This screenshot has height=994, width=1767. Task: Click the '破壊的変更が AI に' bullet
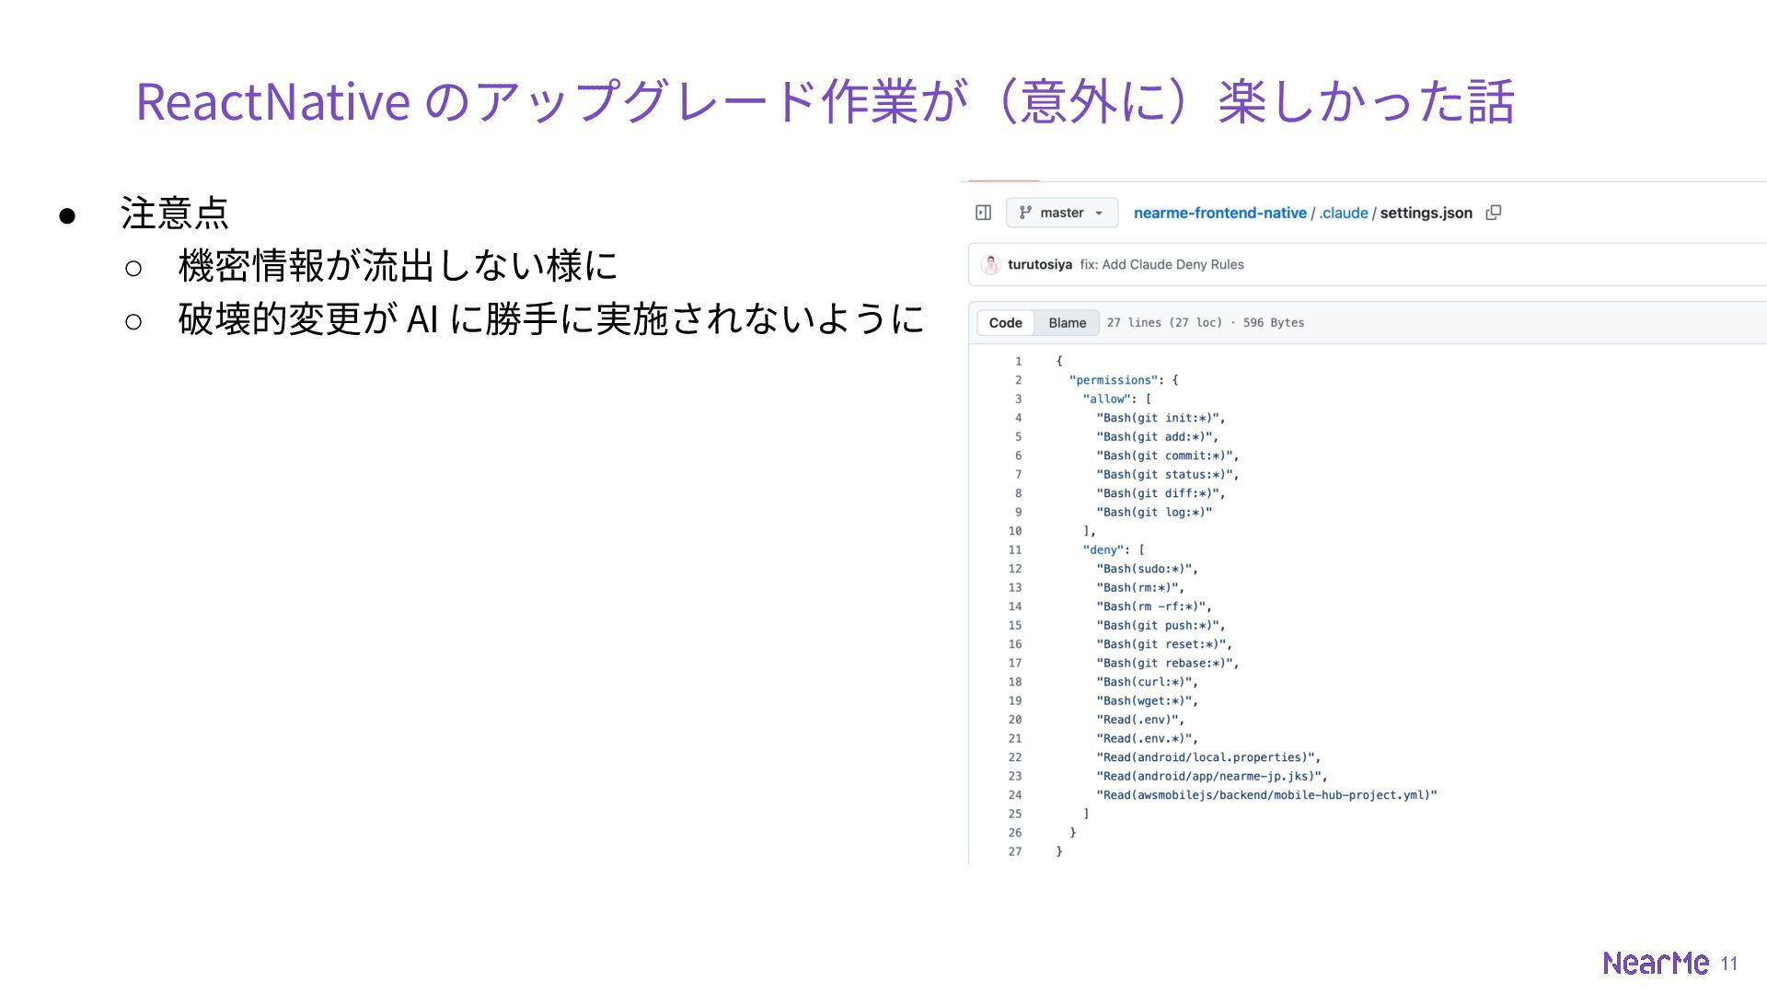(551, 319)
